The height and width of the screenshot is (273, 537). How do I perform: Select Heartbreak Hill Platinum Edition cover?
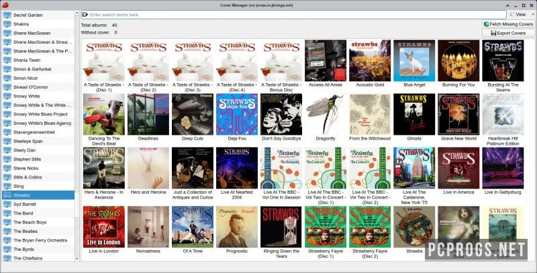click(x=503, y=114)
